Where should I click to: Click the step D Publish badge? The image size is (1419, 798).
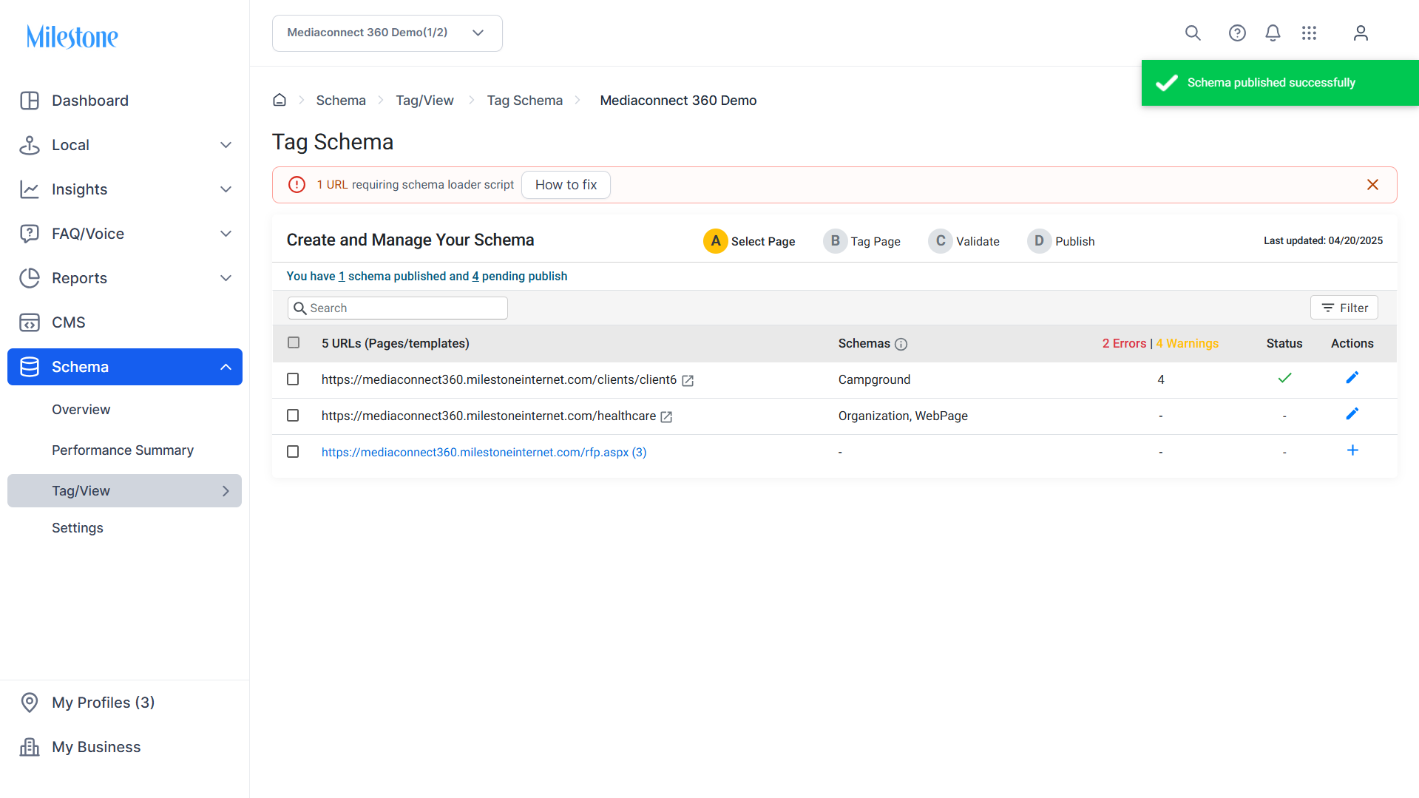click(x=1039, y=241)
